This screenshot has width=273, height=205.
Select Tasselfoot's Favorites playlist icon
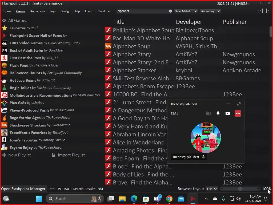tap(4, 133)
